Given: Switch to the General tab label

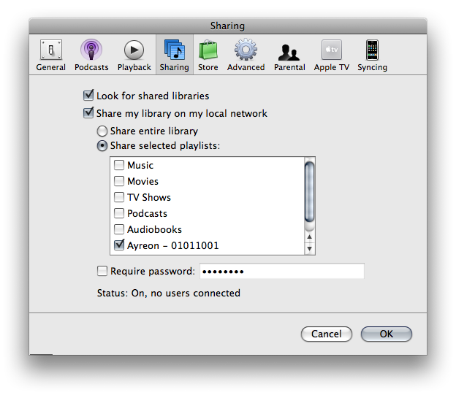Looking at the screenshot, I should (x=51, y=67).
